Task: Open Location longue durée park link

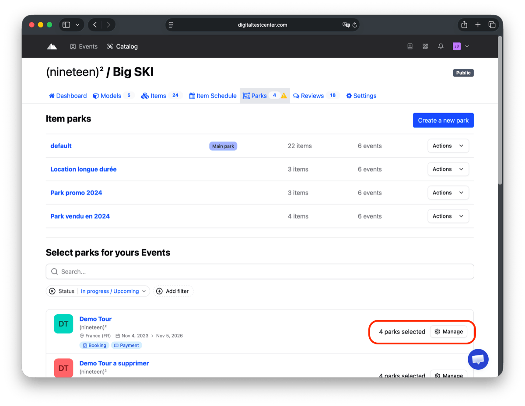Action: coord(84,169)
